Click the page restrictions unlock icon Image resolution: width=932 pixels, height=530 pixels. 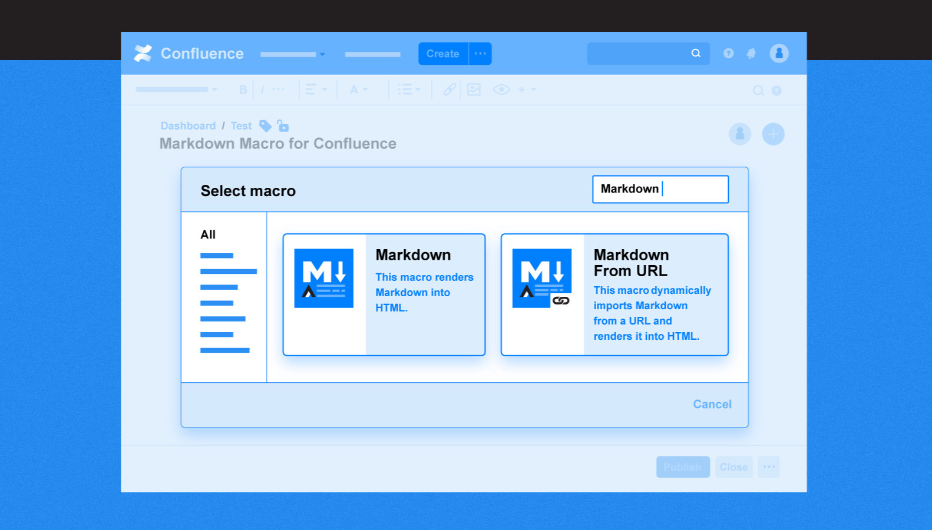click(283, 126)
